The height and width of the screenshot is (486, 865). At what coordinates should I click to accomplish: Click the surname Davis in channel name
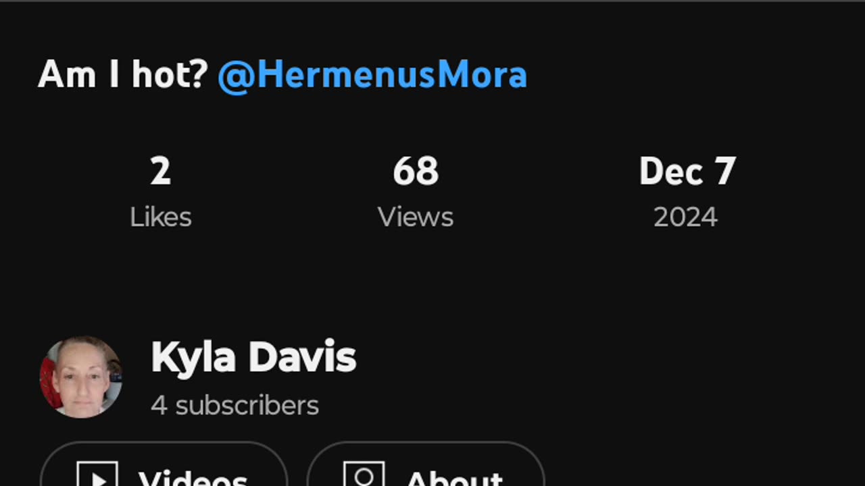(x=302, y=357)
